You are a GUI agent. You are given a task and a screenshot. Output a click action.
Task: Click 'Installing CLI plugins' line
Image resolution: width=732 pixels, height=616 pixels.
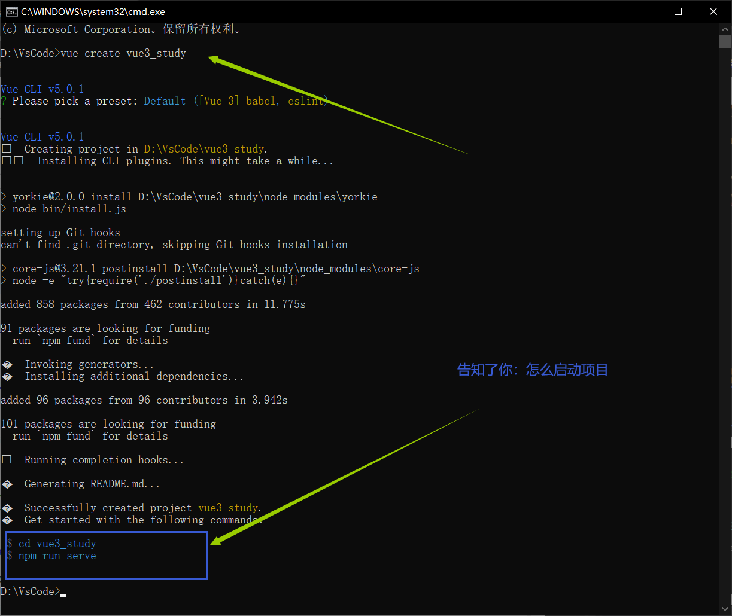[167, 161]
